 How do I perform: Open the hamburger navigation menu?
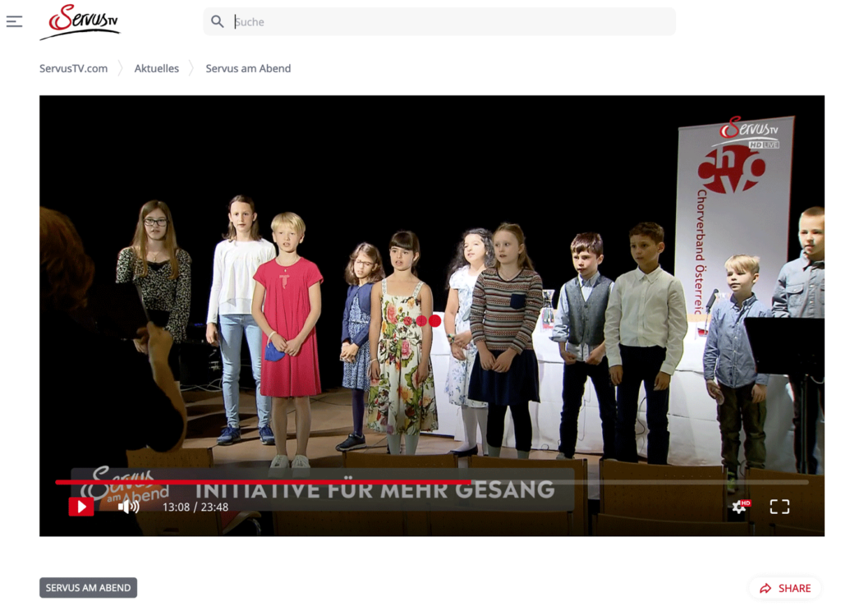coord(14,21)
